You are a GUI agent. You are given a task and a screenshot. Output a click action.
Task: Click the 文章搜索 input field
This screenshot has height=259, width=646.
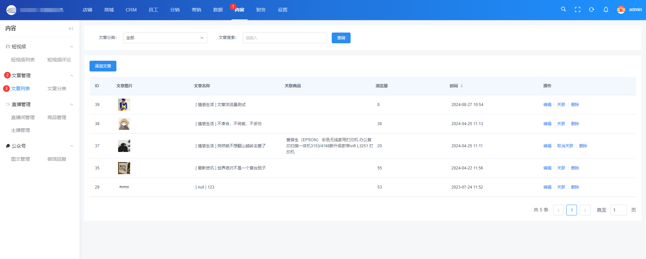pyautogui.click(x=285, y=38)
